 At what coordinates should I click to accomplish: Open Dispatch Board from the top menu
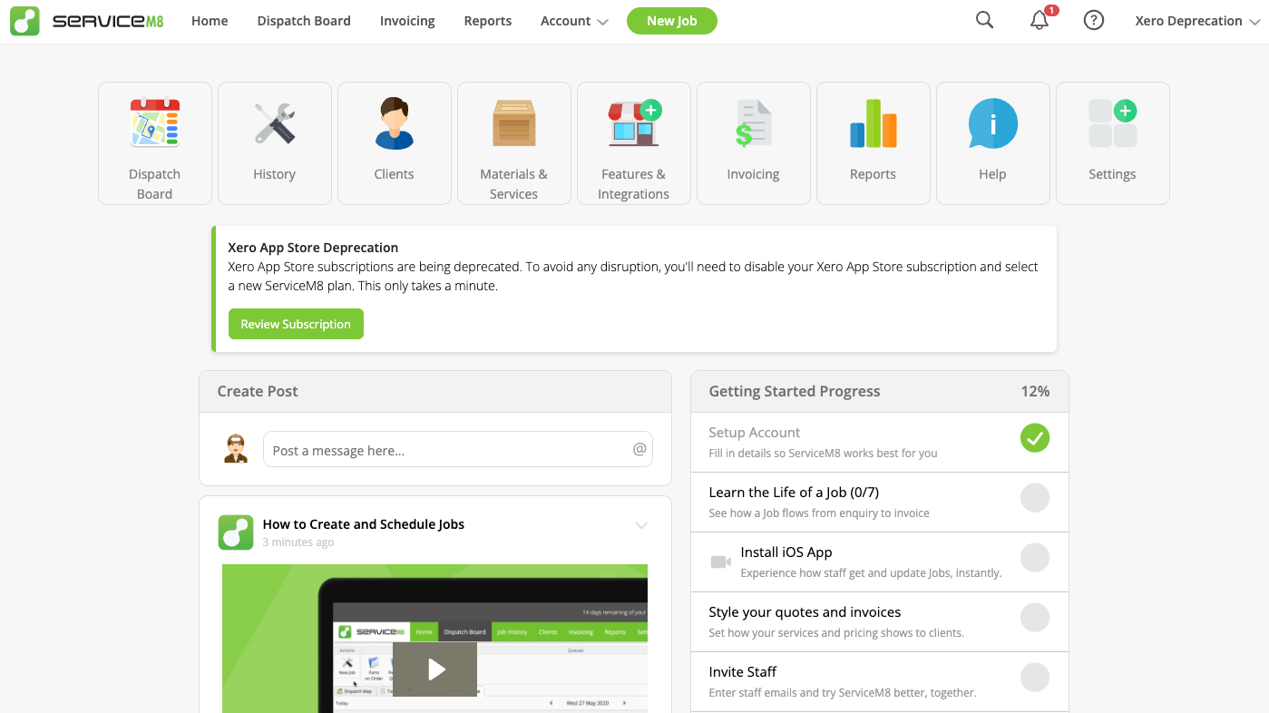pyautogui.click(x=304, y=21)
